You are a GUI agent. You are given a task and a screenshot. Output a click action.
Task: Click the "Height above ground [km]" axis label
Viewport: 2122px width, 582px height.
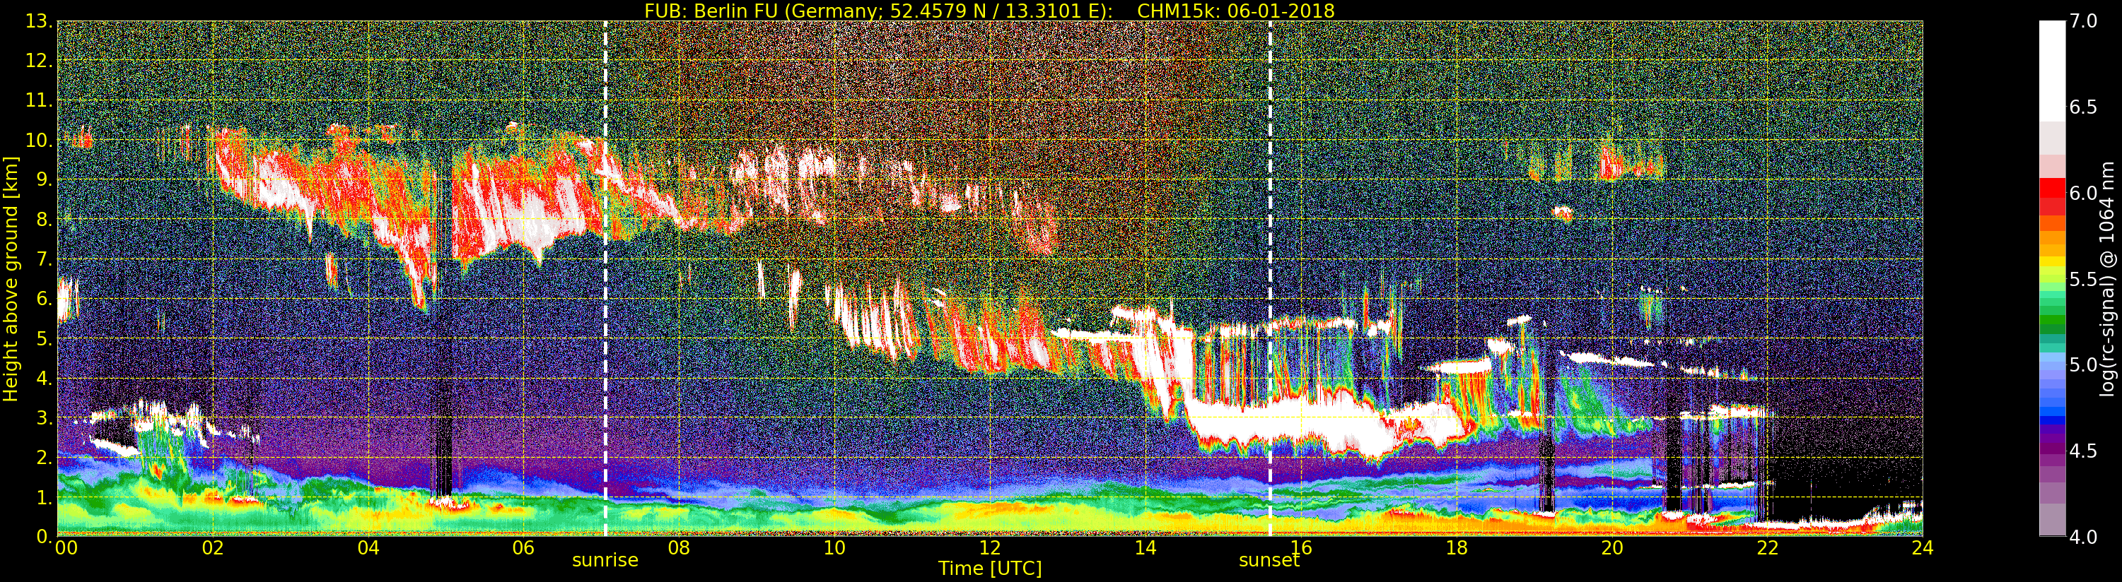click(x=11, y=279)
